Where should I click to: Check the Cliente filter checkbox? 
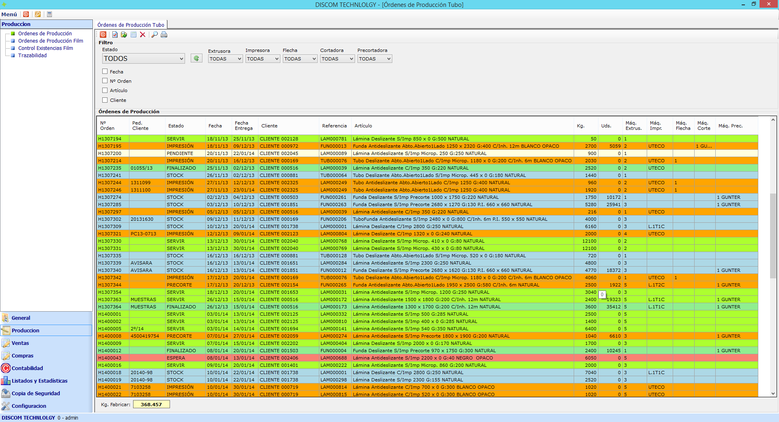[105, 100]
